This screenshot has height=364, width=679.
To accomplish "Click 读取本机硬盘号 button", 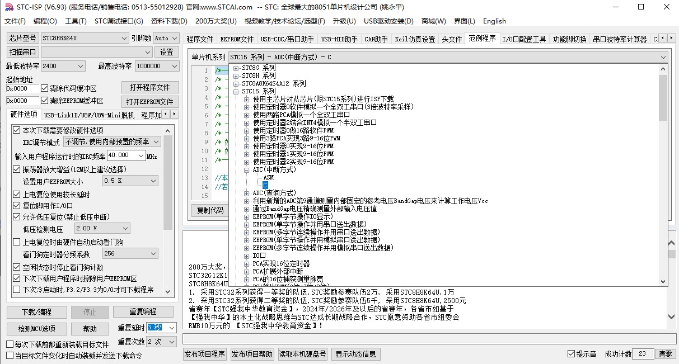I will (x=303, y=354).
